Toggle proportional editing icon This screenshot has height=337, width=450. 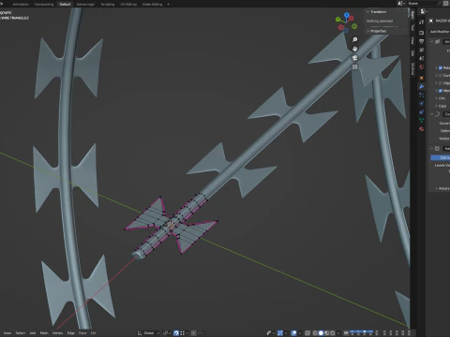(194, 333)
